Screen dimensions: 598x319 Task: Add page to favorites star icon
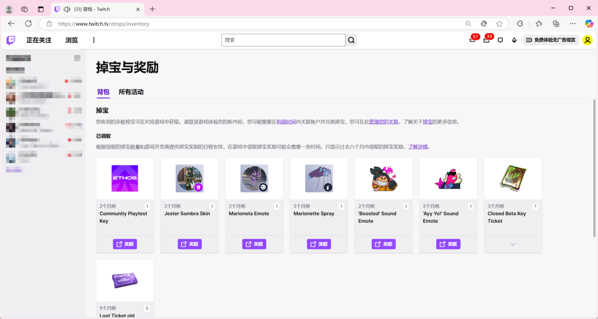(x=499, y=23)
